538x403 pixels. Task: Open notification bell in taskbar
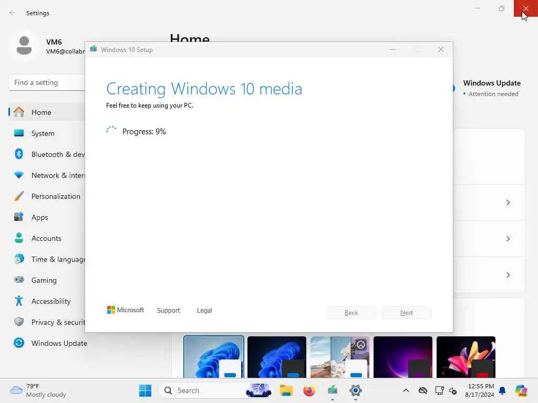502,390
